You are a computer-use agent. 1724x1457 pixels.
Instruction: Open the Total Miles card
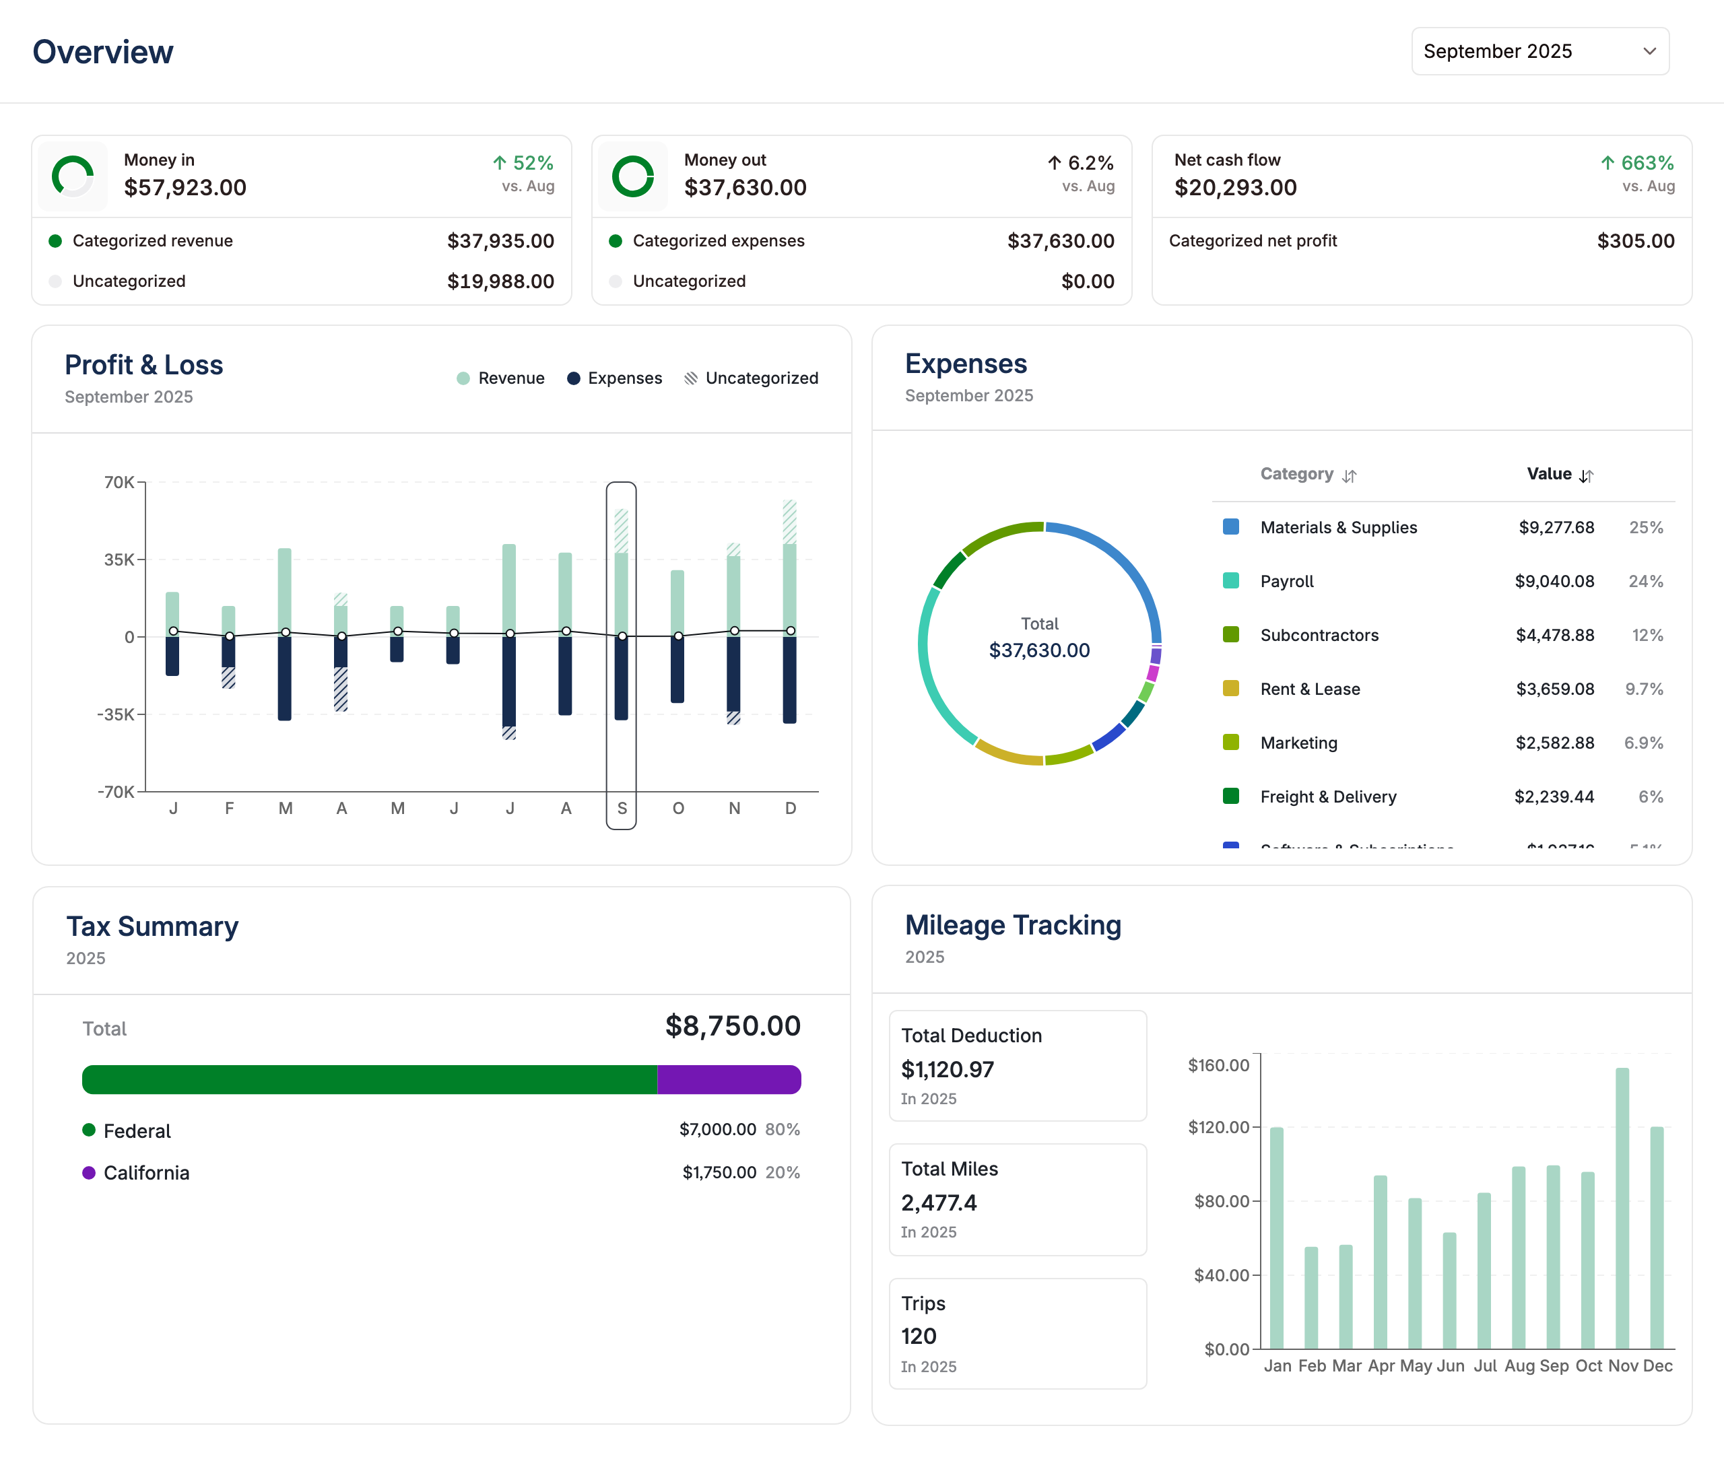tap(1018, 1199)
